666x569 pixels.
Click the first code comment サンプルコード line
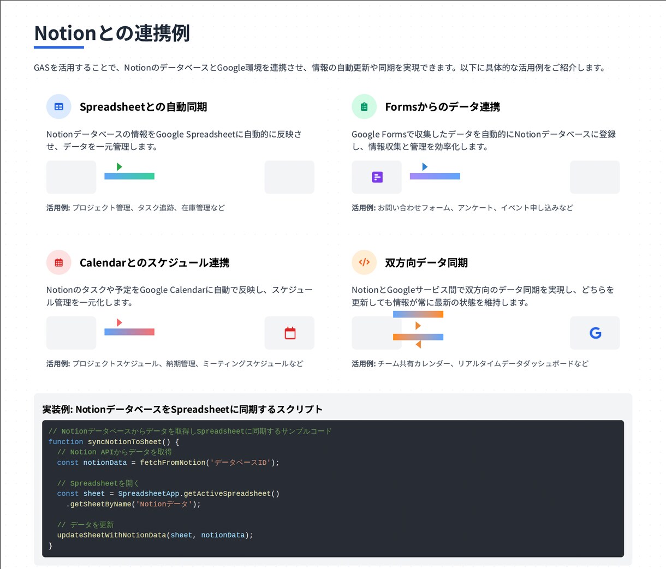tap(190, 431)
